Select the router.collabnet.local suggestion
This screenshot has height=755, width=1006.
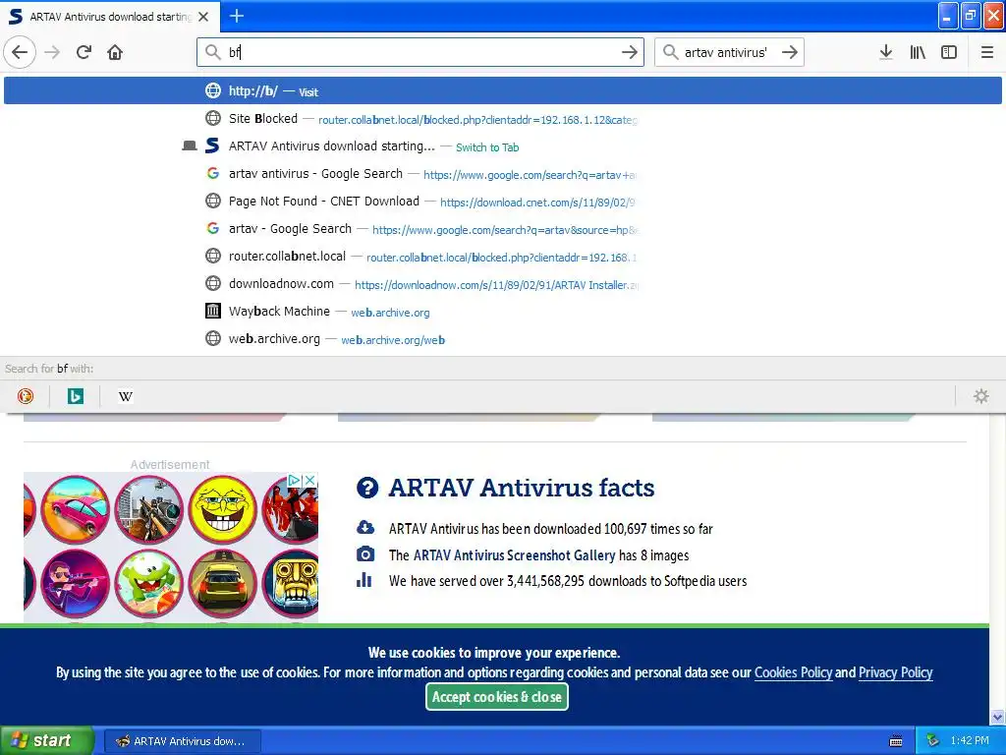coord(502,257)
